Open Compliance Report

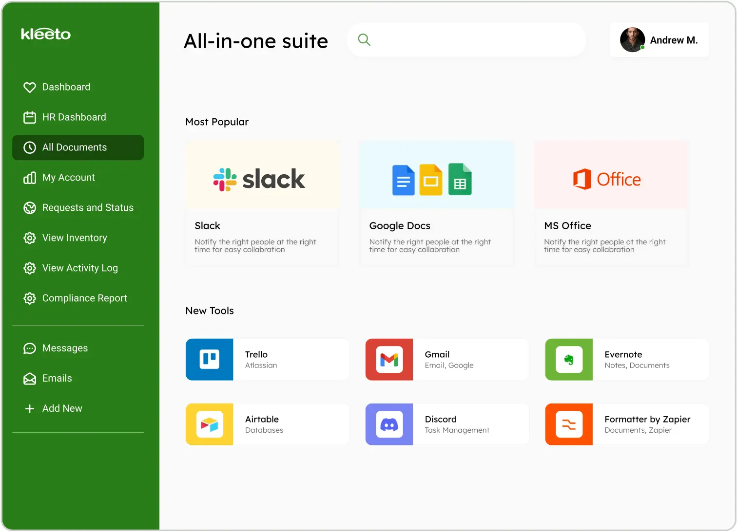[x=78, y=298]
